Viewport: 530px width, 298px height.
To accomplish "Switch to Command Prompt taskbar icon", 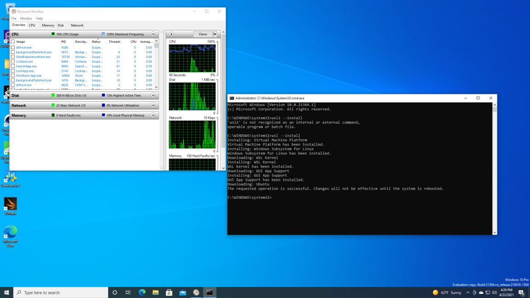I will [x=210, y=292].
